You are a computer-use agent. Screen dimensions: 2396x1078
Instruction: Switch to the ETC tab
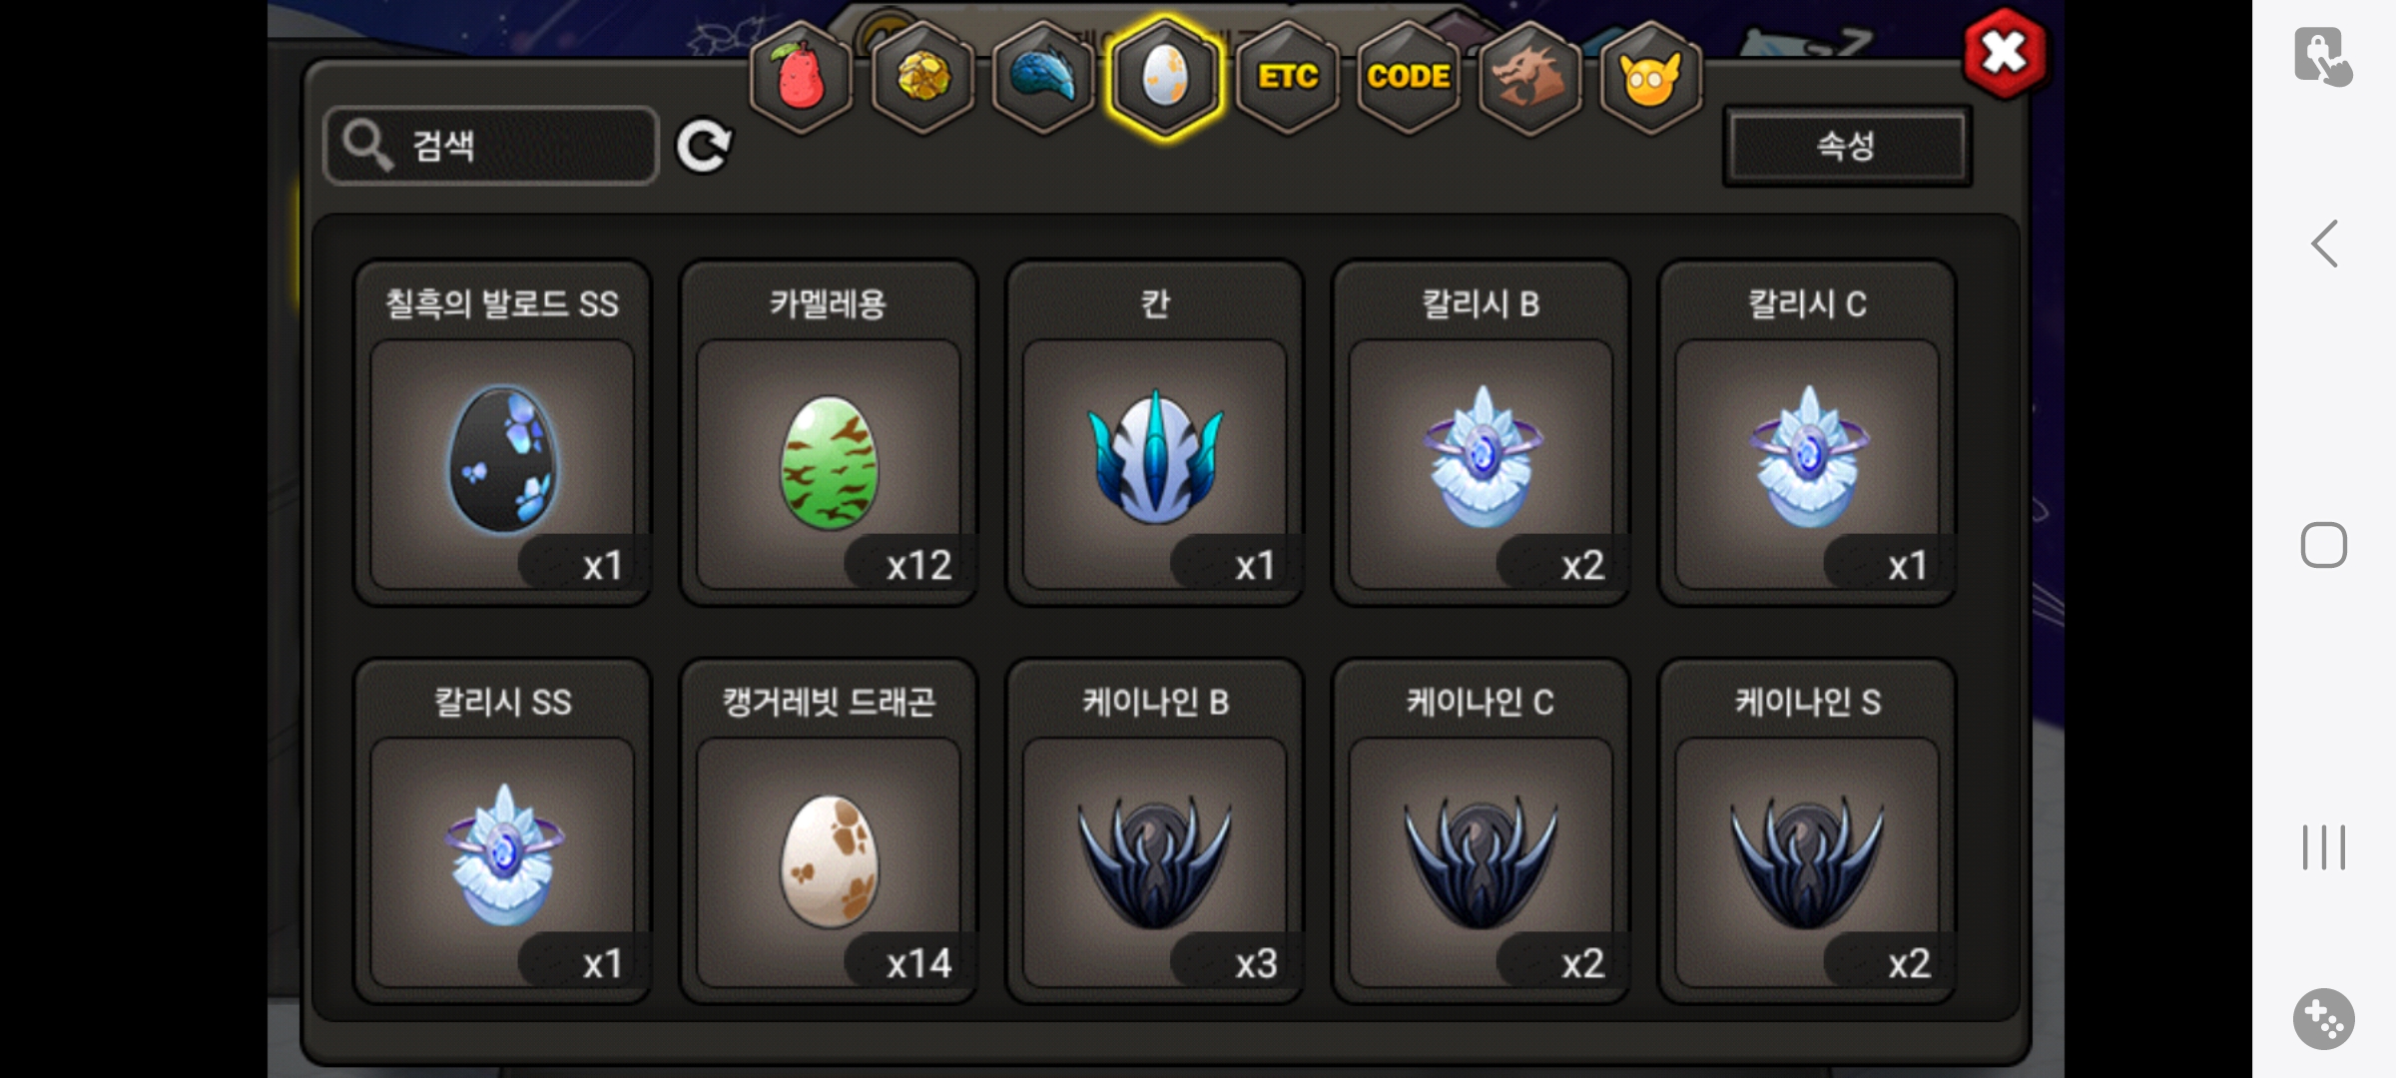[1288, 77]
